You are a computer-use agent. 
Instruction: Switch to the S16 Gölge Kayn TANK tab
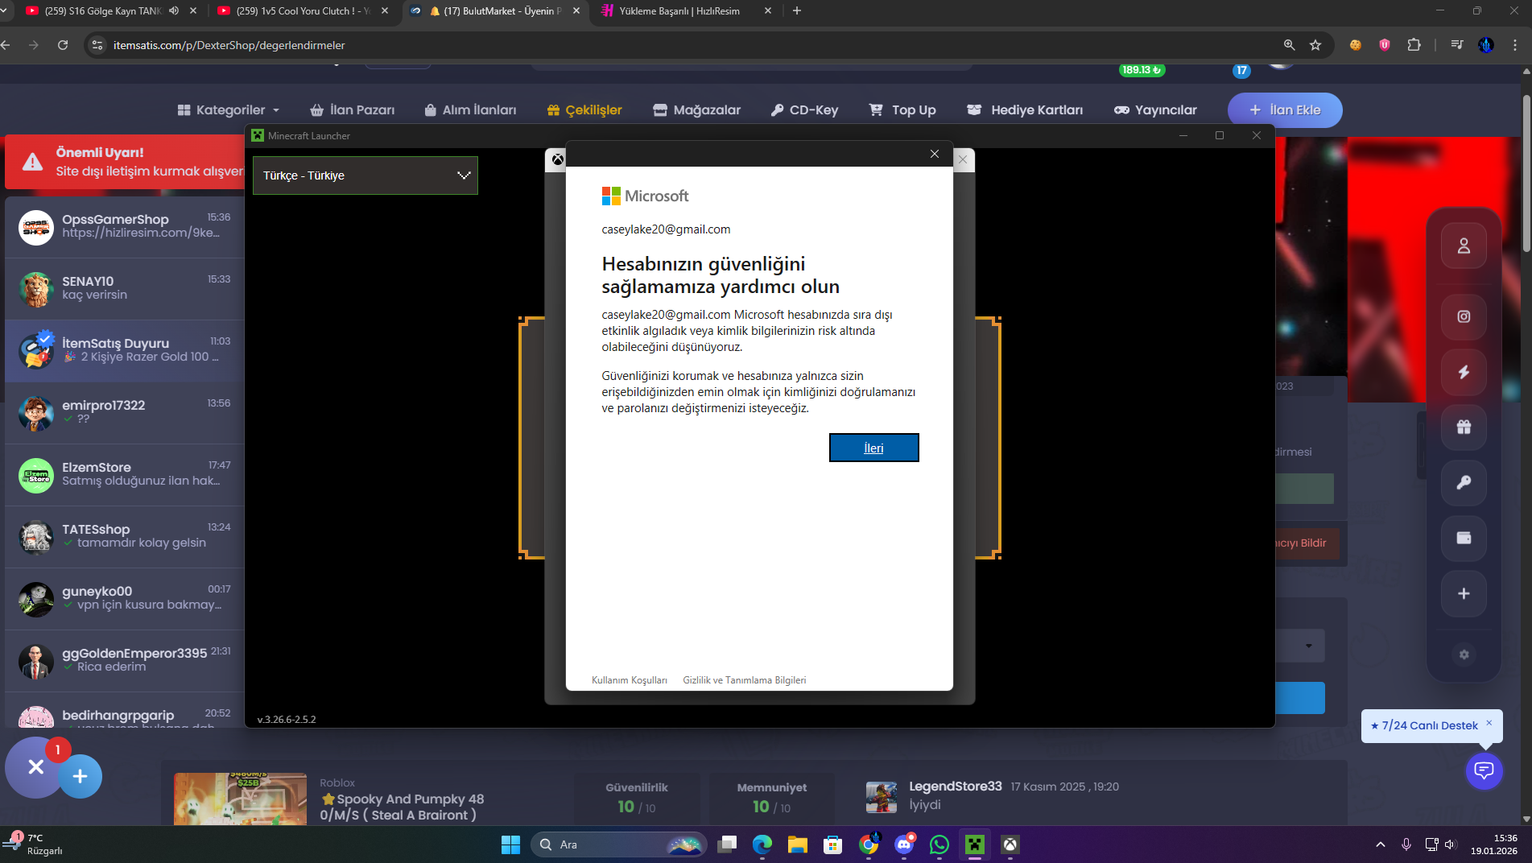point(103,10)
